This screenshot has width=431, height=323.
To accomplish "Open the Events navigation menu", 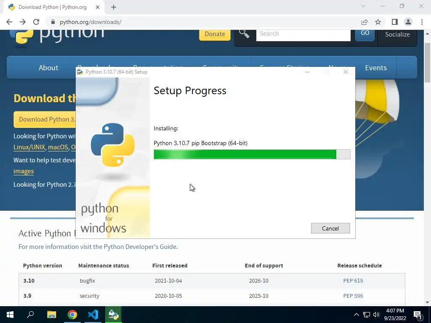I will tap(376, 68).
